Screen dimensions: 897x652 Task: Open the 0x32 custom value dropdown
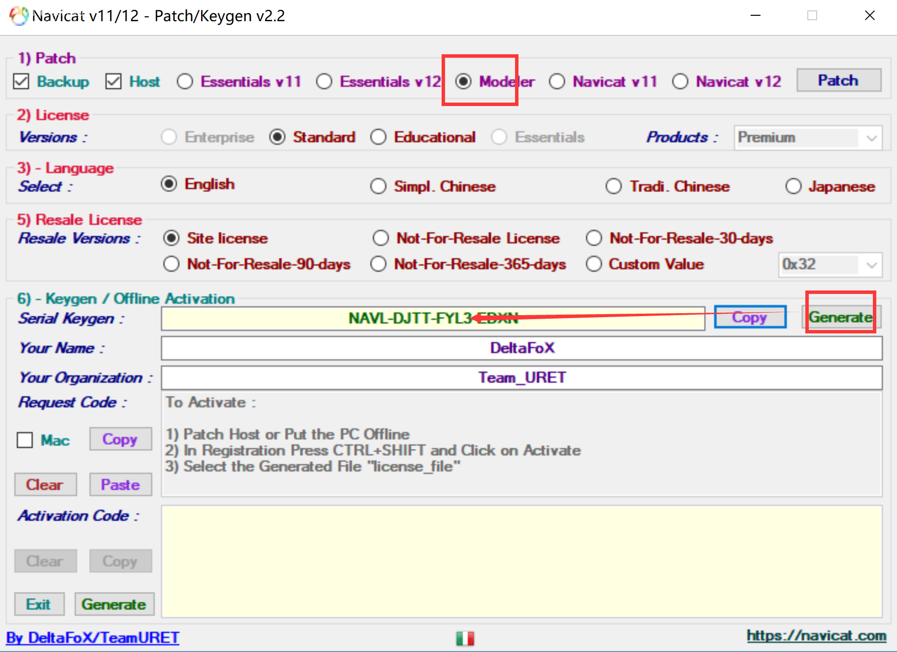coord(830,265)
